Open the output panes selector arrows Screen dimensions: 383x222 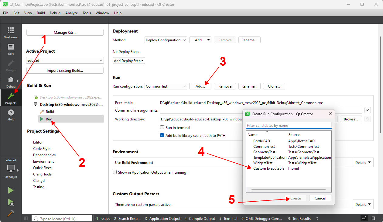[317, 218]
